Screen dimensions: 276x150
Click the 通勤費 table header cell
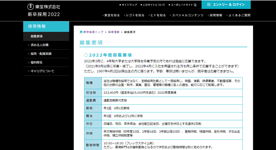click(x=93, y=100)
